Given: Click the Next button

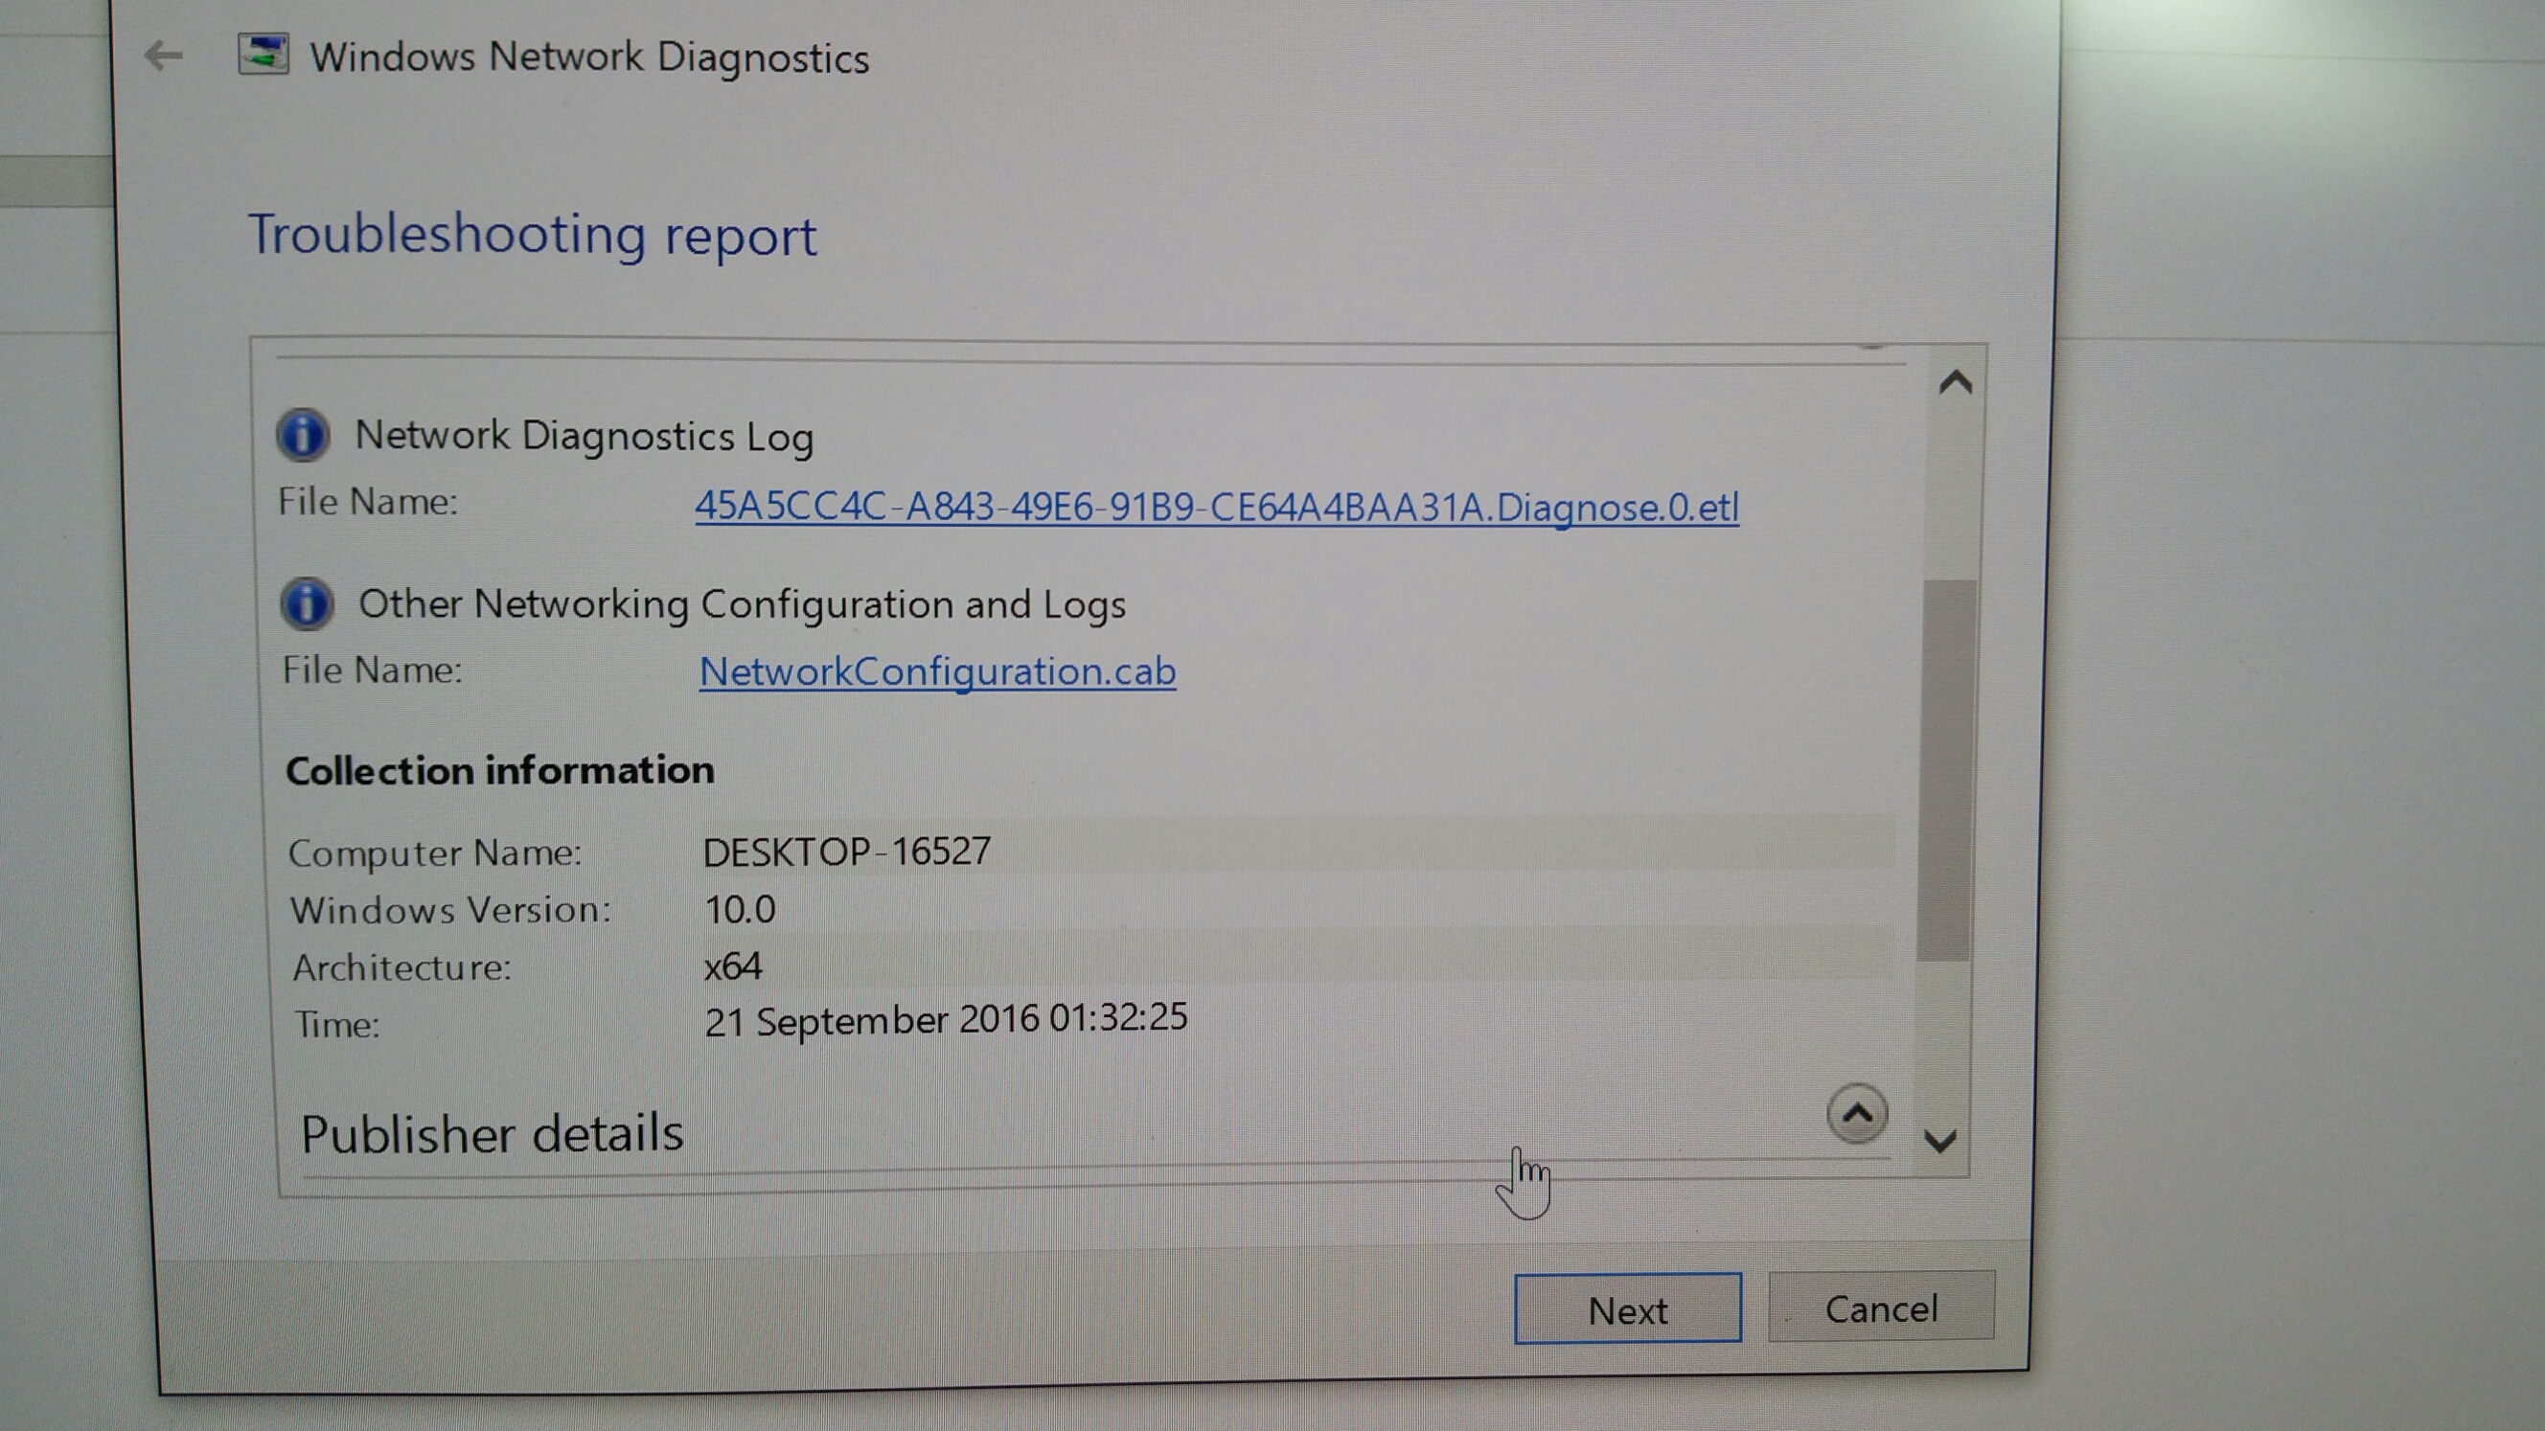Looking at the screenshot, I should coord(1627,1308).
